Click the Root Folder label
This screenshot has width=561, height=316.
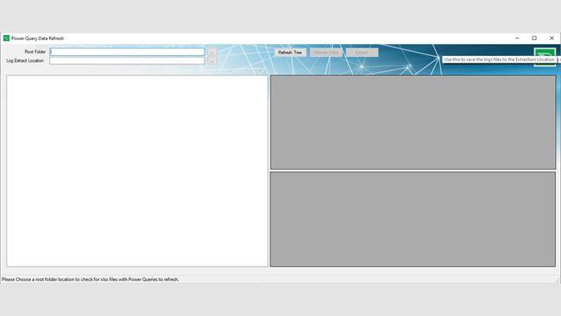tap(35, 52)
